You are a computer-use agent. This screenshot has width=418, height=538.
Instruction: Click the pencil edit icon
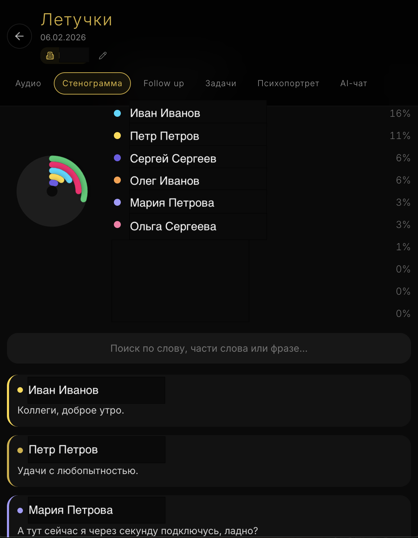pyautogui.click(x=103, y=56)
